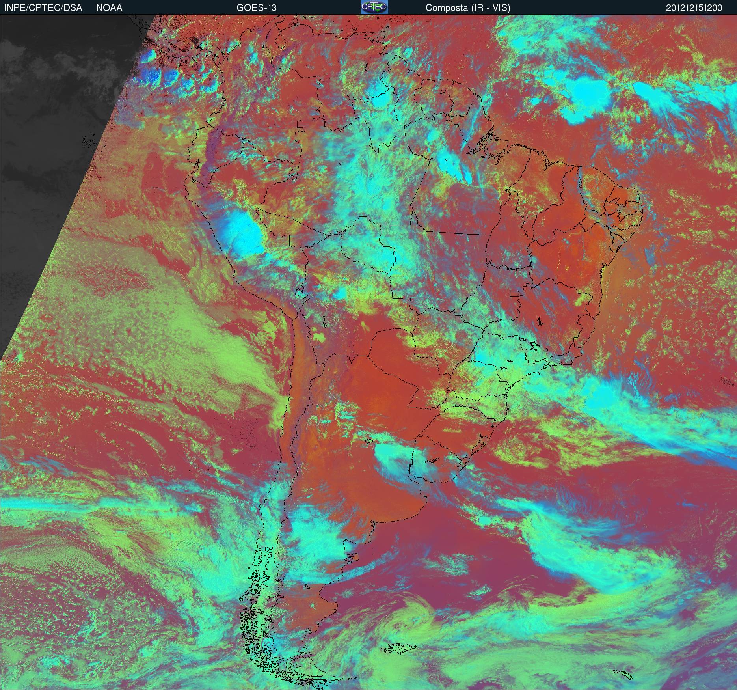Click the Composta (IR - VIS) title

[468, 8]
